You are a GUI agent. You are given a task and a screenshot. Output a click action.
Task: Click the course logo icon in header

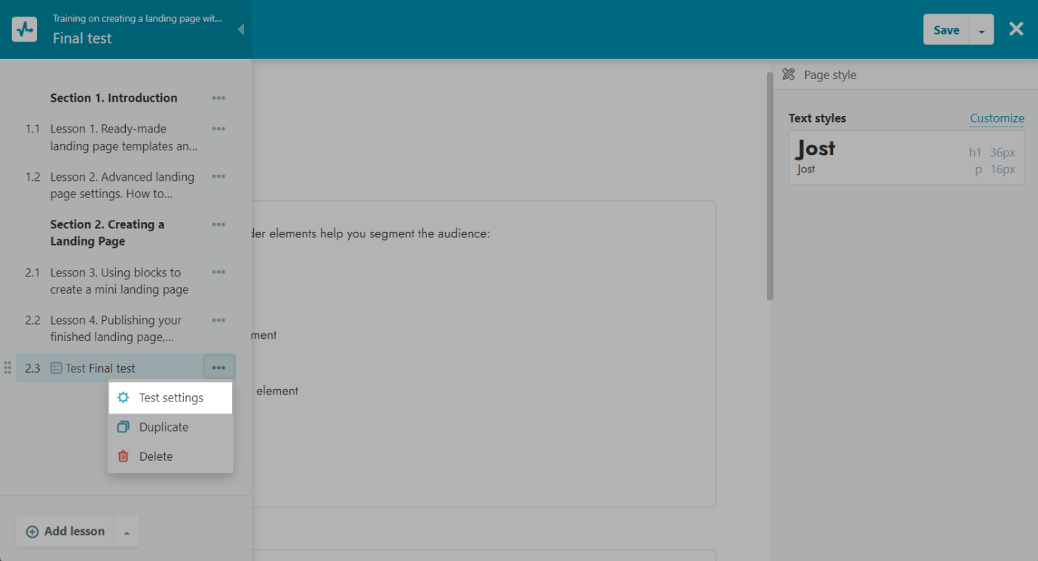[24, 29]
